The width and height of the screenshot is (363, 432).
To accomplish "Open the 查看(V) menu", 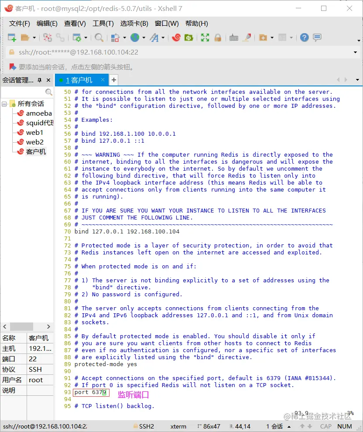I will [x=75, y=24].
